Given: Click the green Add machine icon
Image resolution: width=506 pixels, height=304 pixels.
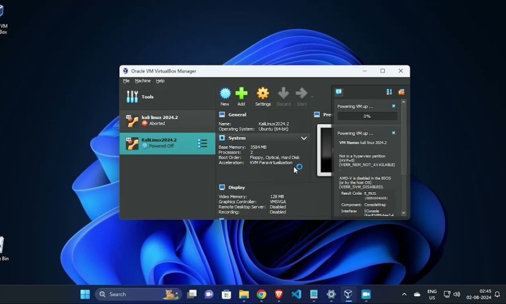Looking at the screenshot, I should tap(241, 96).
